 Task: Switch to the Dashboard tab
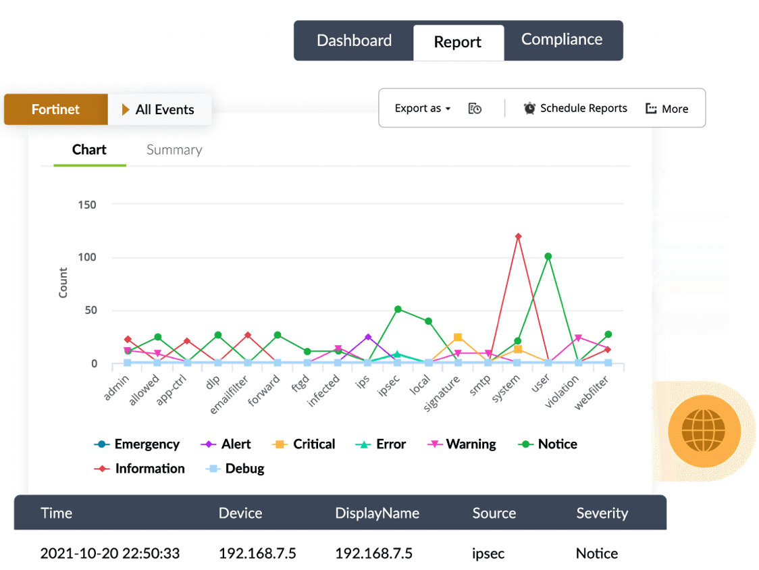pos(354,41)
